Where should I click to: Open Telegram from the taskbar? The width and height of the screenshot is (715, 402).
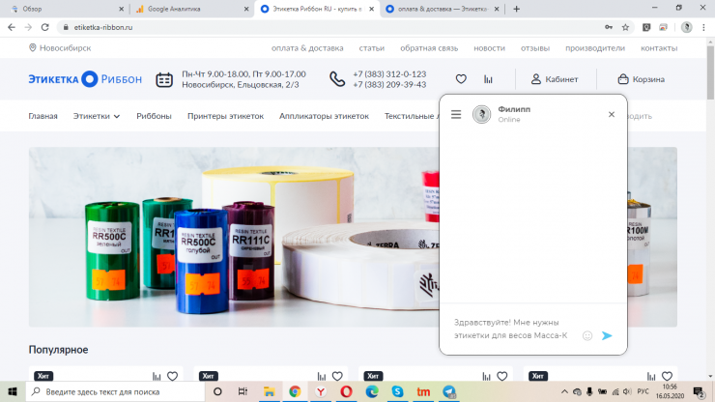click(x=449, y=391)
